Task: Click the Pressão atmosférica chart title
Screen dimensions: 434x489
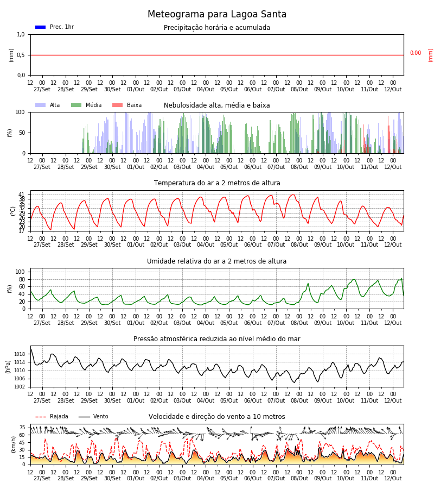Action: (217, 338)
